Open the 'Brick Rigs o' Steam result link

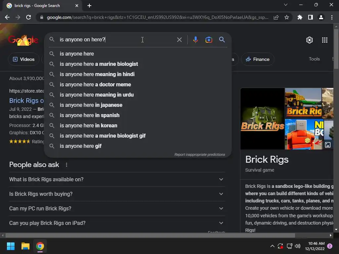[x=26, y=101]
